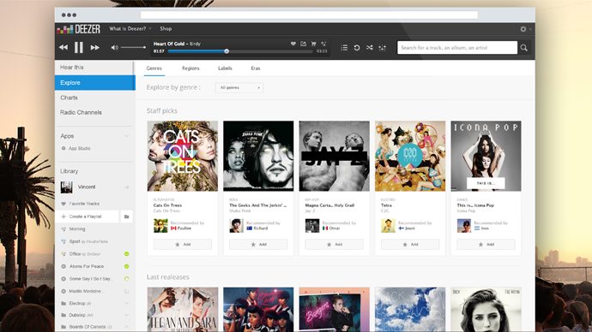This screenshot has height=332, width=592.
Task: Open the Morning playlist
Action: tap(77, 228)
